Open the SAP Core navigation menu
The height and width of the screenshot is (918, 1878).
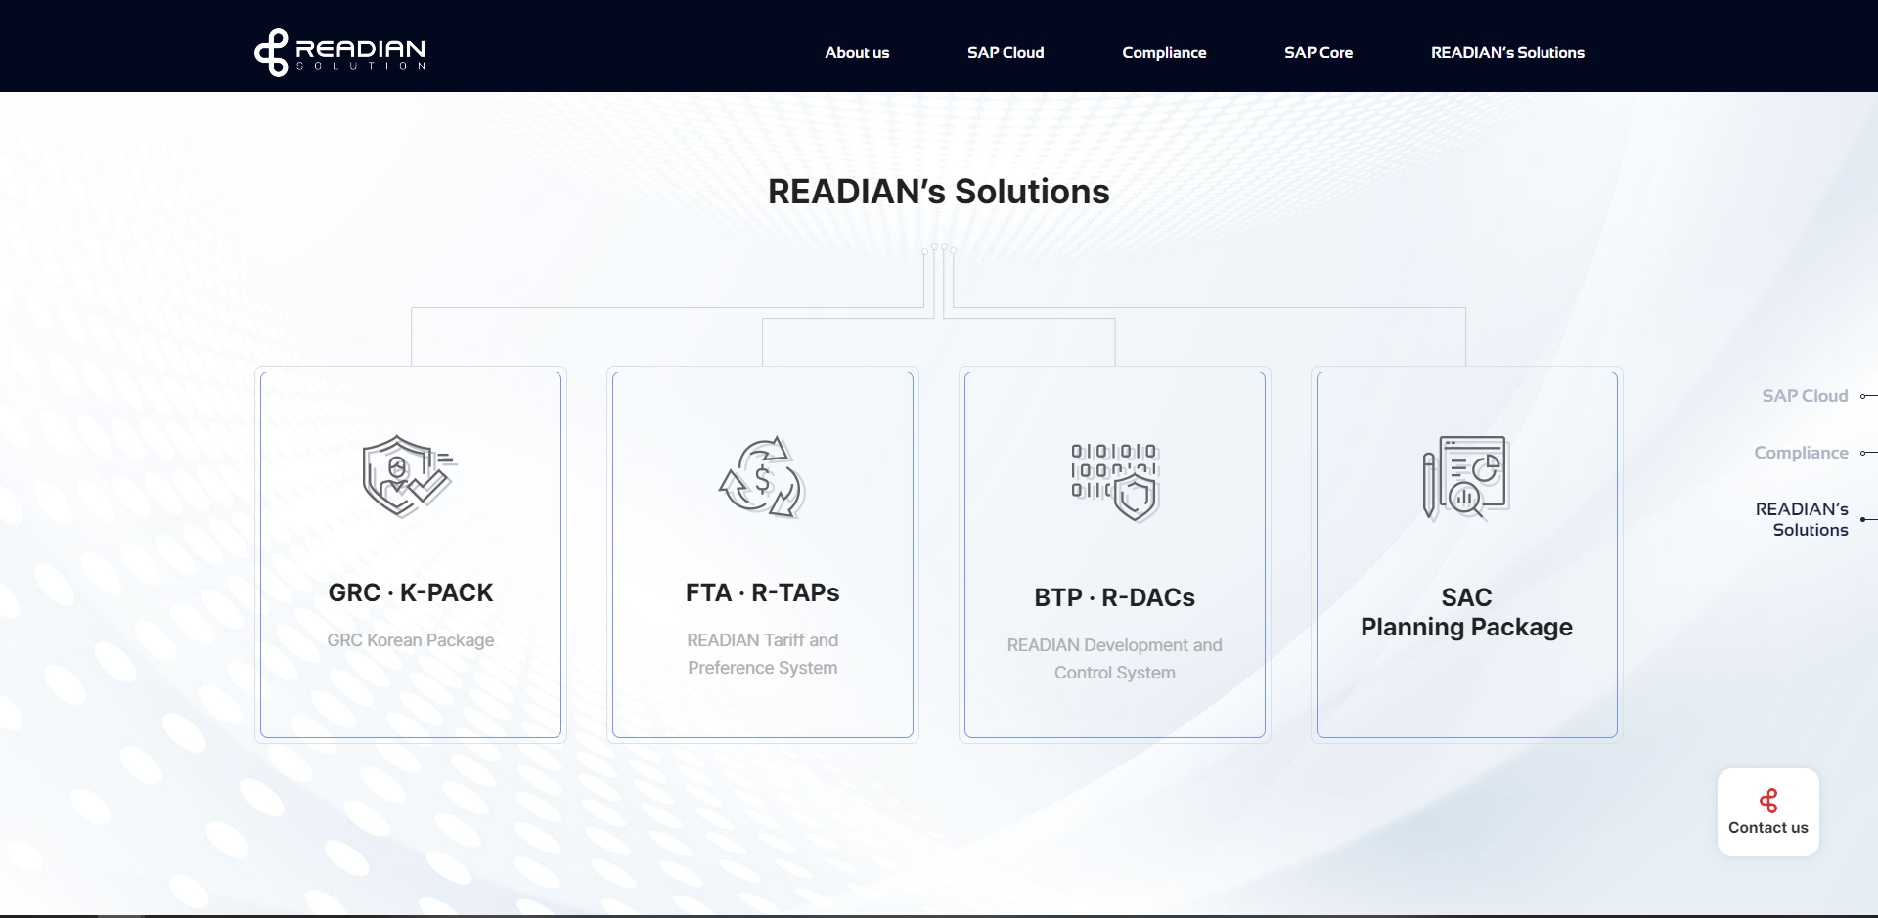(1319, 53)
